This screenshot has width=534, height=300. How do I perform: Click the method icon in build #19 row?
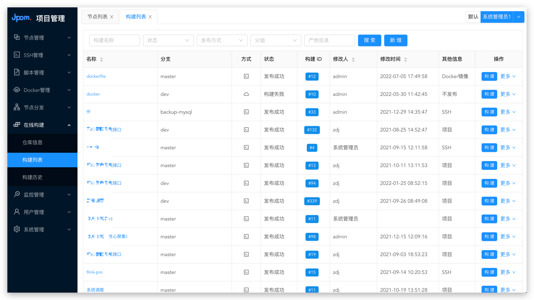pyautogui.click(x=246, y=255)
